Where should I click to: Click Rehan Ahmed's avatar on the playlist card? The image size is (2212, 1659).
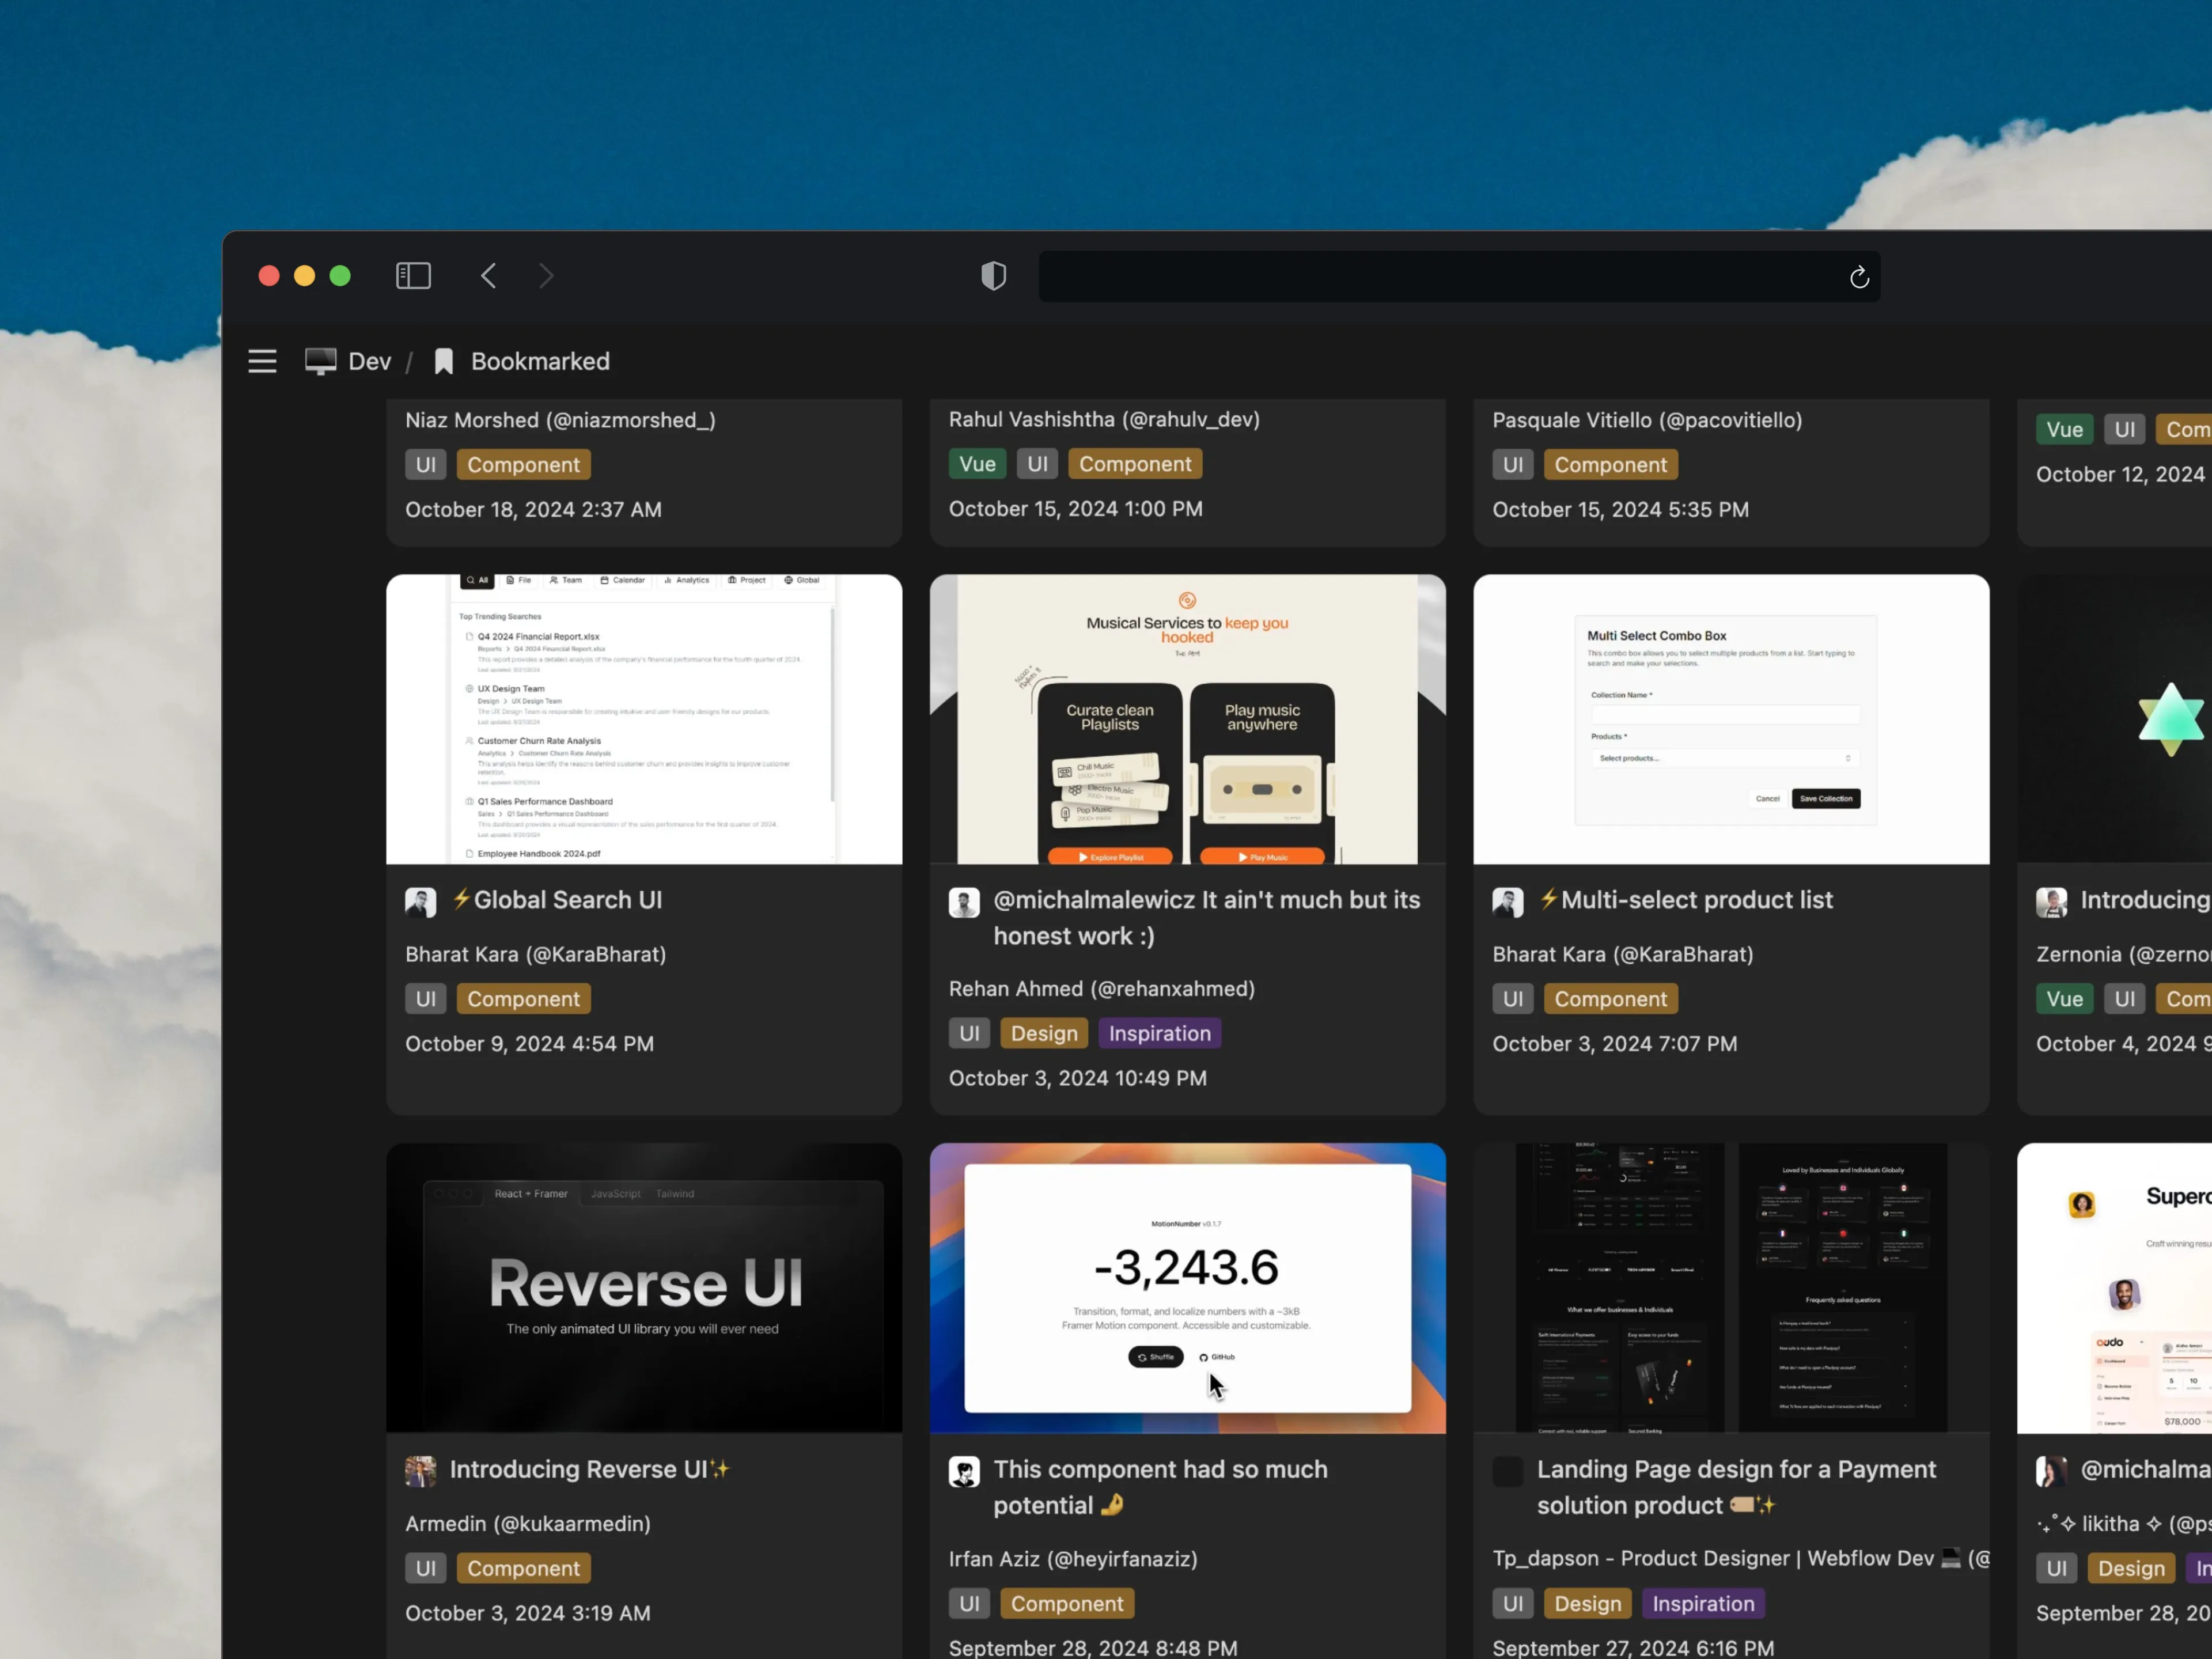pyautogui.click(x=964, y=901)
